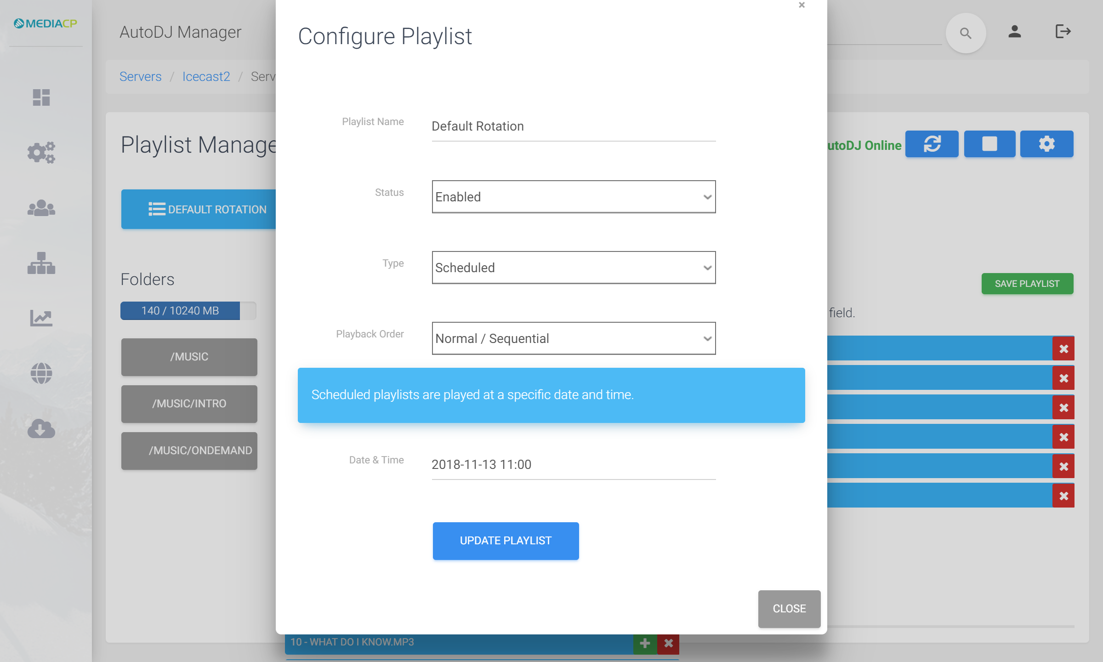
Task: Open the statistics chart sidebar icon
Action: [x=41, y=318]
